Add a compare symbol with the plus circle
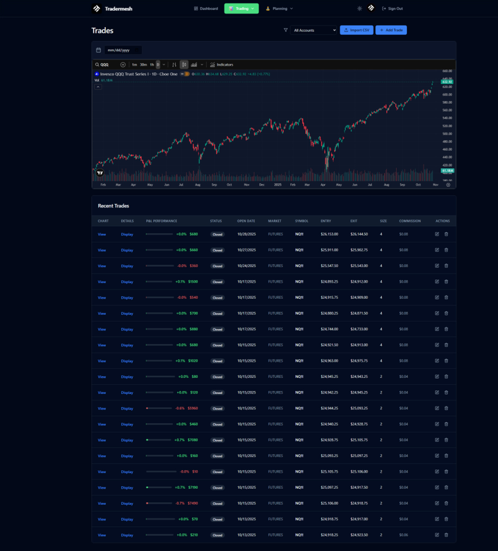 (123, 65)
